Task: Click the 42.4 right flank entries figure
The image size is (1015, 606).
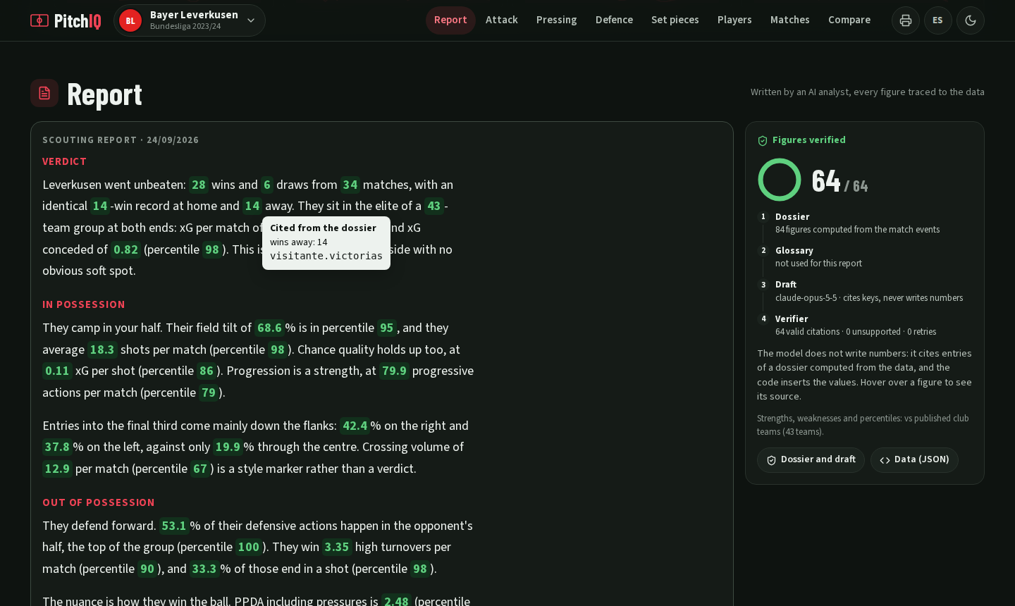Action: 355,426
